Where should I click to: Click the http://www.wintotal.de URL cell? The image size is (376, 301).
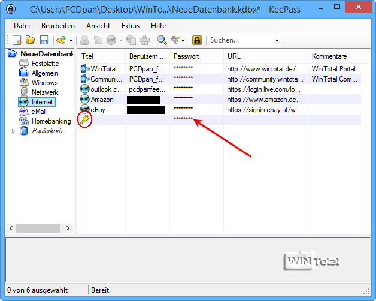point(264,69)
